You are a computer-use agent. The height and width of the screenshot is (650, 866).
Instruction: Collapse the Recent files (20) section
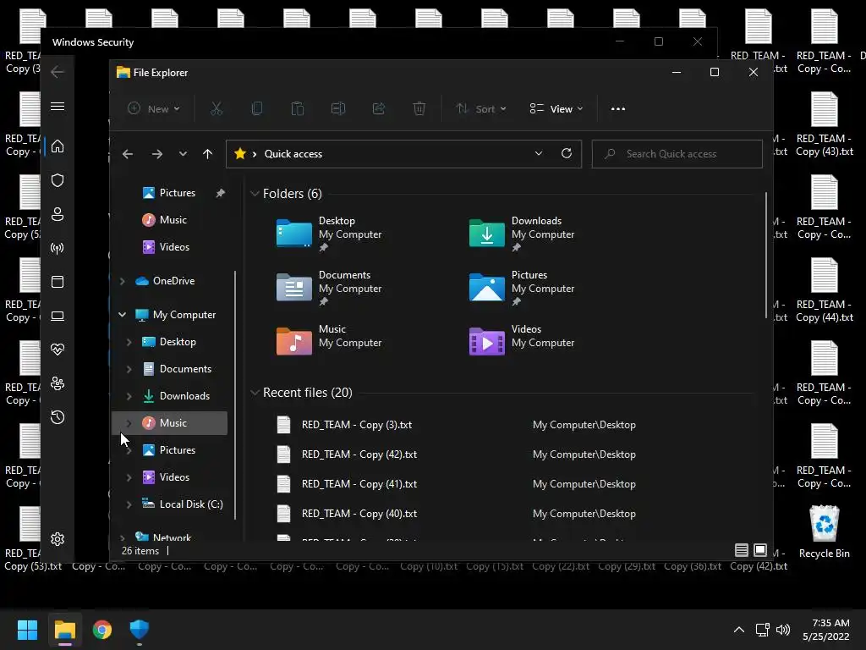pyautogui.click(x=255, y=393)
